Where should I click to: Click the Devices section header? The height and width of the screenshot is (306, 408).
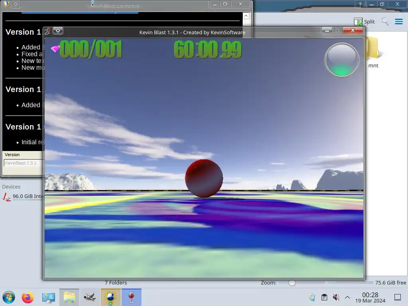11,186
